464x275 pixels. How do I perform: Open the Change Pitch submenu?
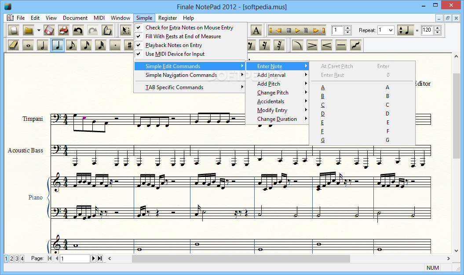(277, 93)
